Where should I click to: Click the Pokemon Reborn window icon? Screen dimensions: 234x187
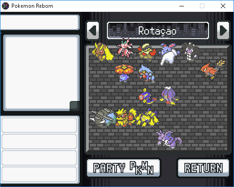point(5,6)
